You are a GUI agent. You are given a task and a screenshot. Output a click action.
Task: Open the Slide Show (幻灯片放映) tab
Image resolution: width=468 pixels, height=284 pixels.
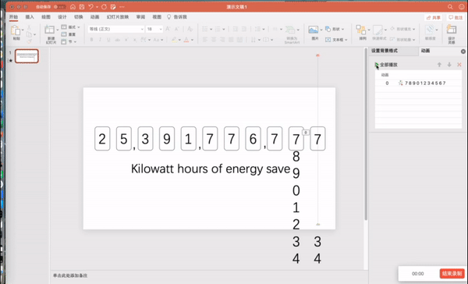118,16
